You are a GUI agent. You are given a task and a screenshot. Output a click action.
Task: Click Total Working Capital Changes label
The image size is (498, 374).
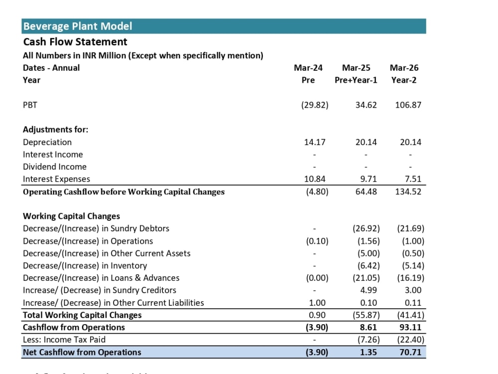(x=82, y=315)
